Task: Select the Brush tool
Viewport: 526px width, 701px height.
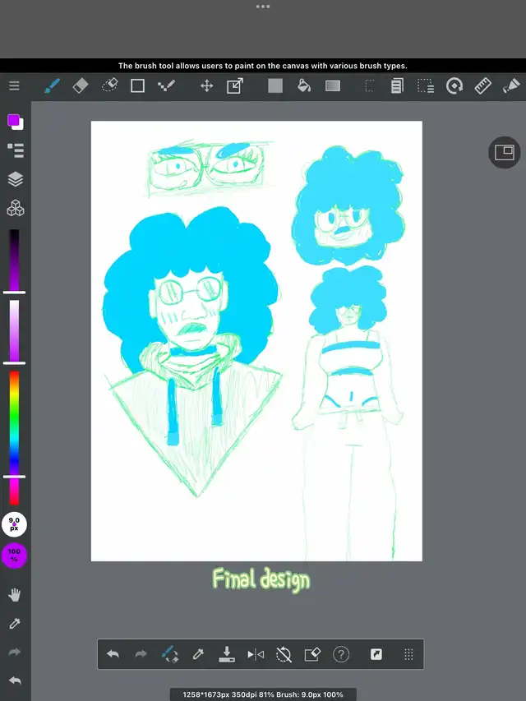Action: click(x=52, y=85)
